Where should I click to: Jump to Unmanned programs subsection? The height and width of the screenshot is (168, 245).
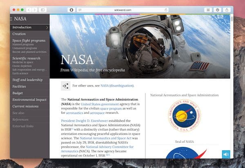[24, 48]
